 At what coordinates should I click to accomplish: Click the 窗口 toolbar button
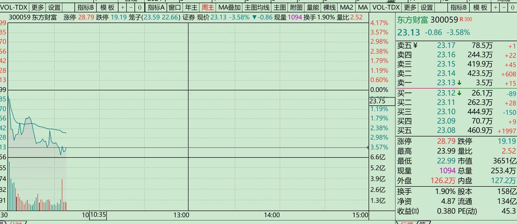175,7
